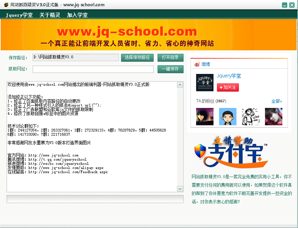Click inside the 抓取网址 URL input field
This screenshot has height=228, width=298.
pyautogui.click(x=93, y=69)
